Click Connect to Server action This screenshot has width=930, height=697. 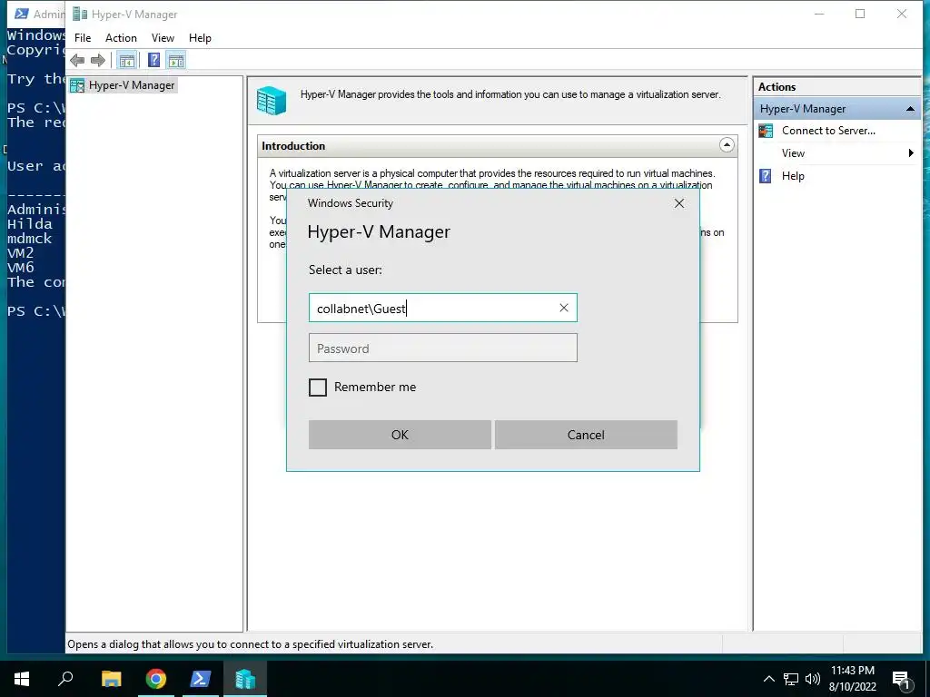(828, 131)
